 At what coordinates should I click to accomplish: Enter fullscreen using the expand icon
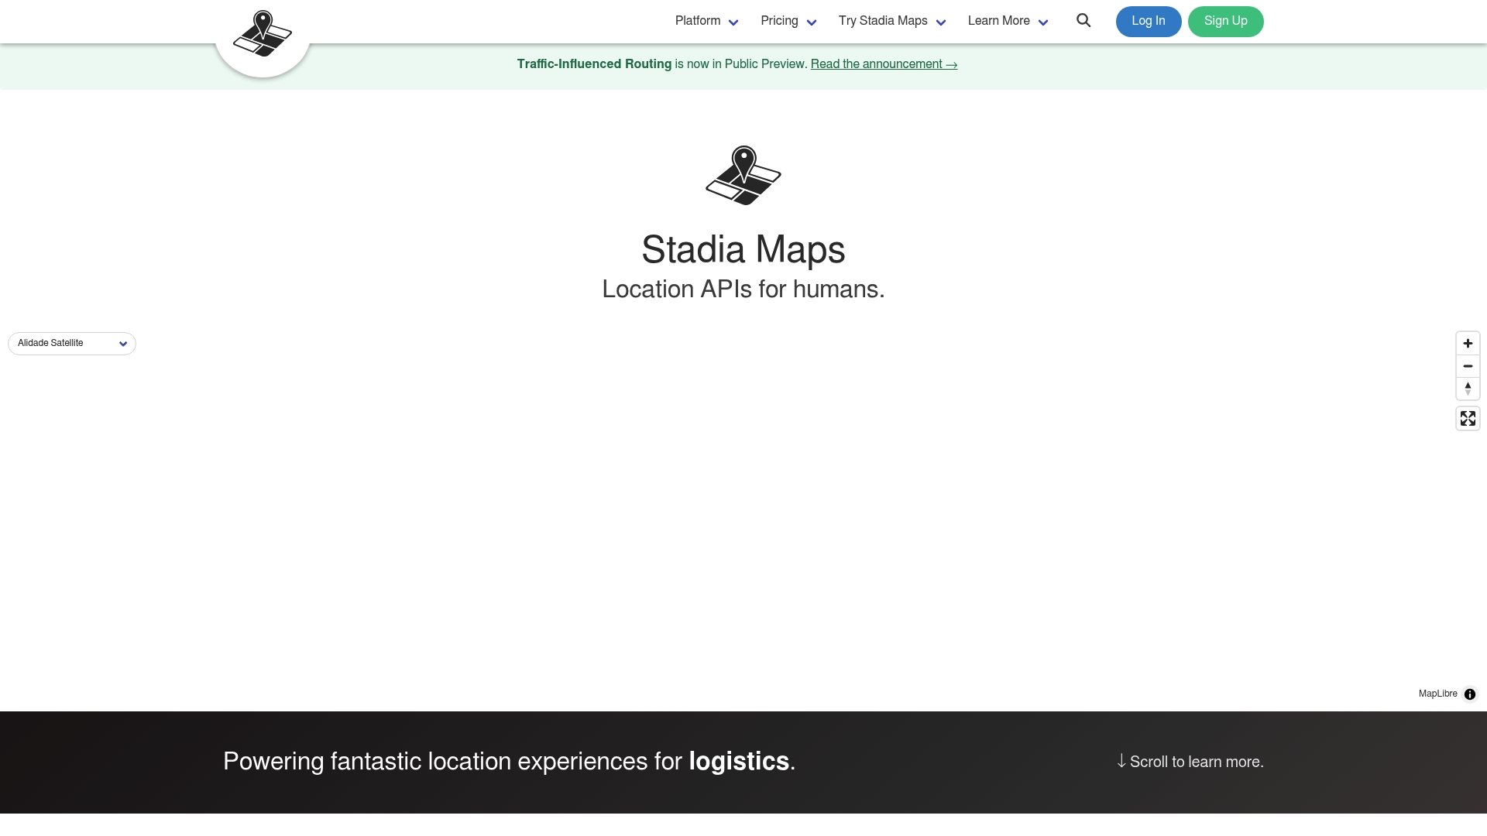coord(1468,418)
